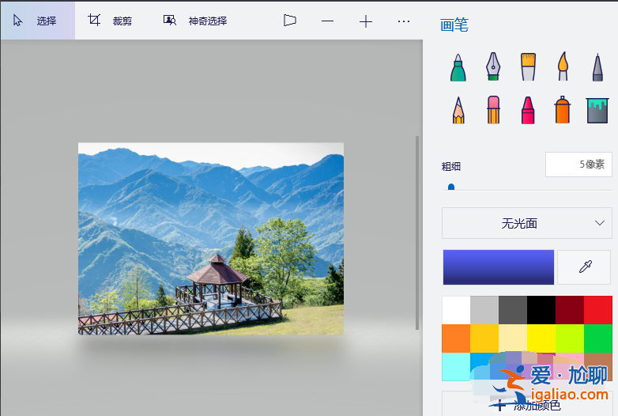Click the mountain pavilion image on canvas
Viewport: 618px width, 416px height.
(211, 239)
